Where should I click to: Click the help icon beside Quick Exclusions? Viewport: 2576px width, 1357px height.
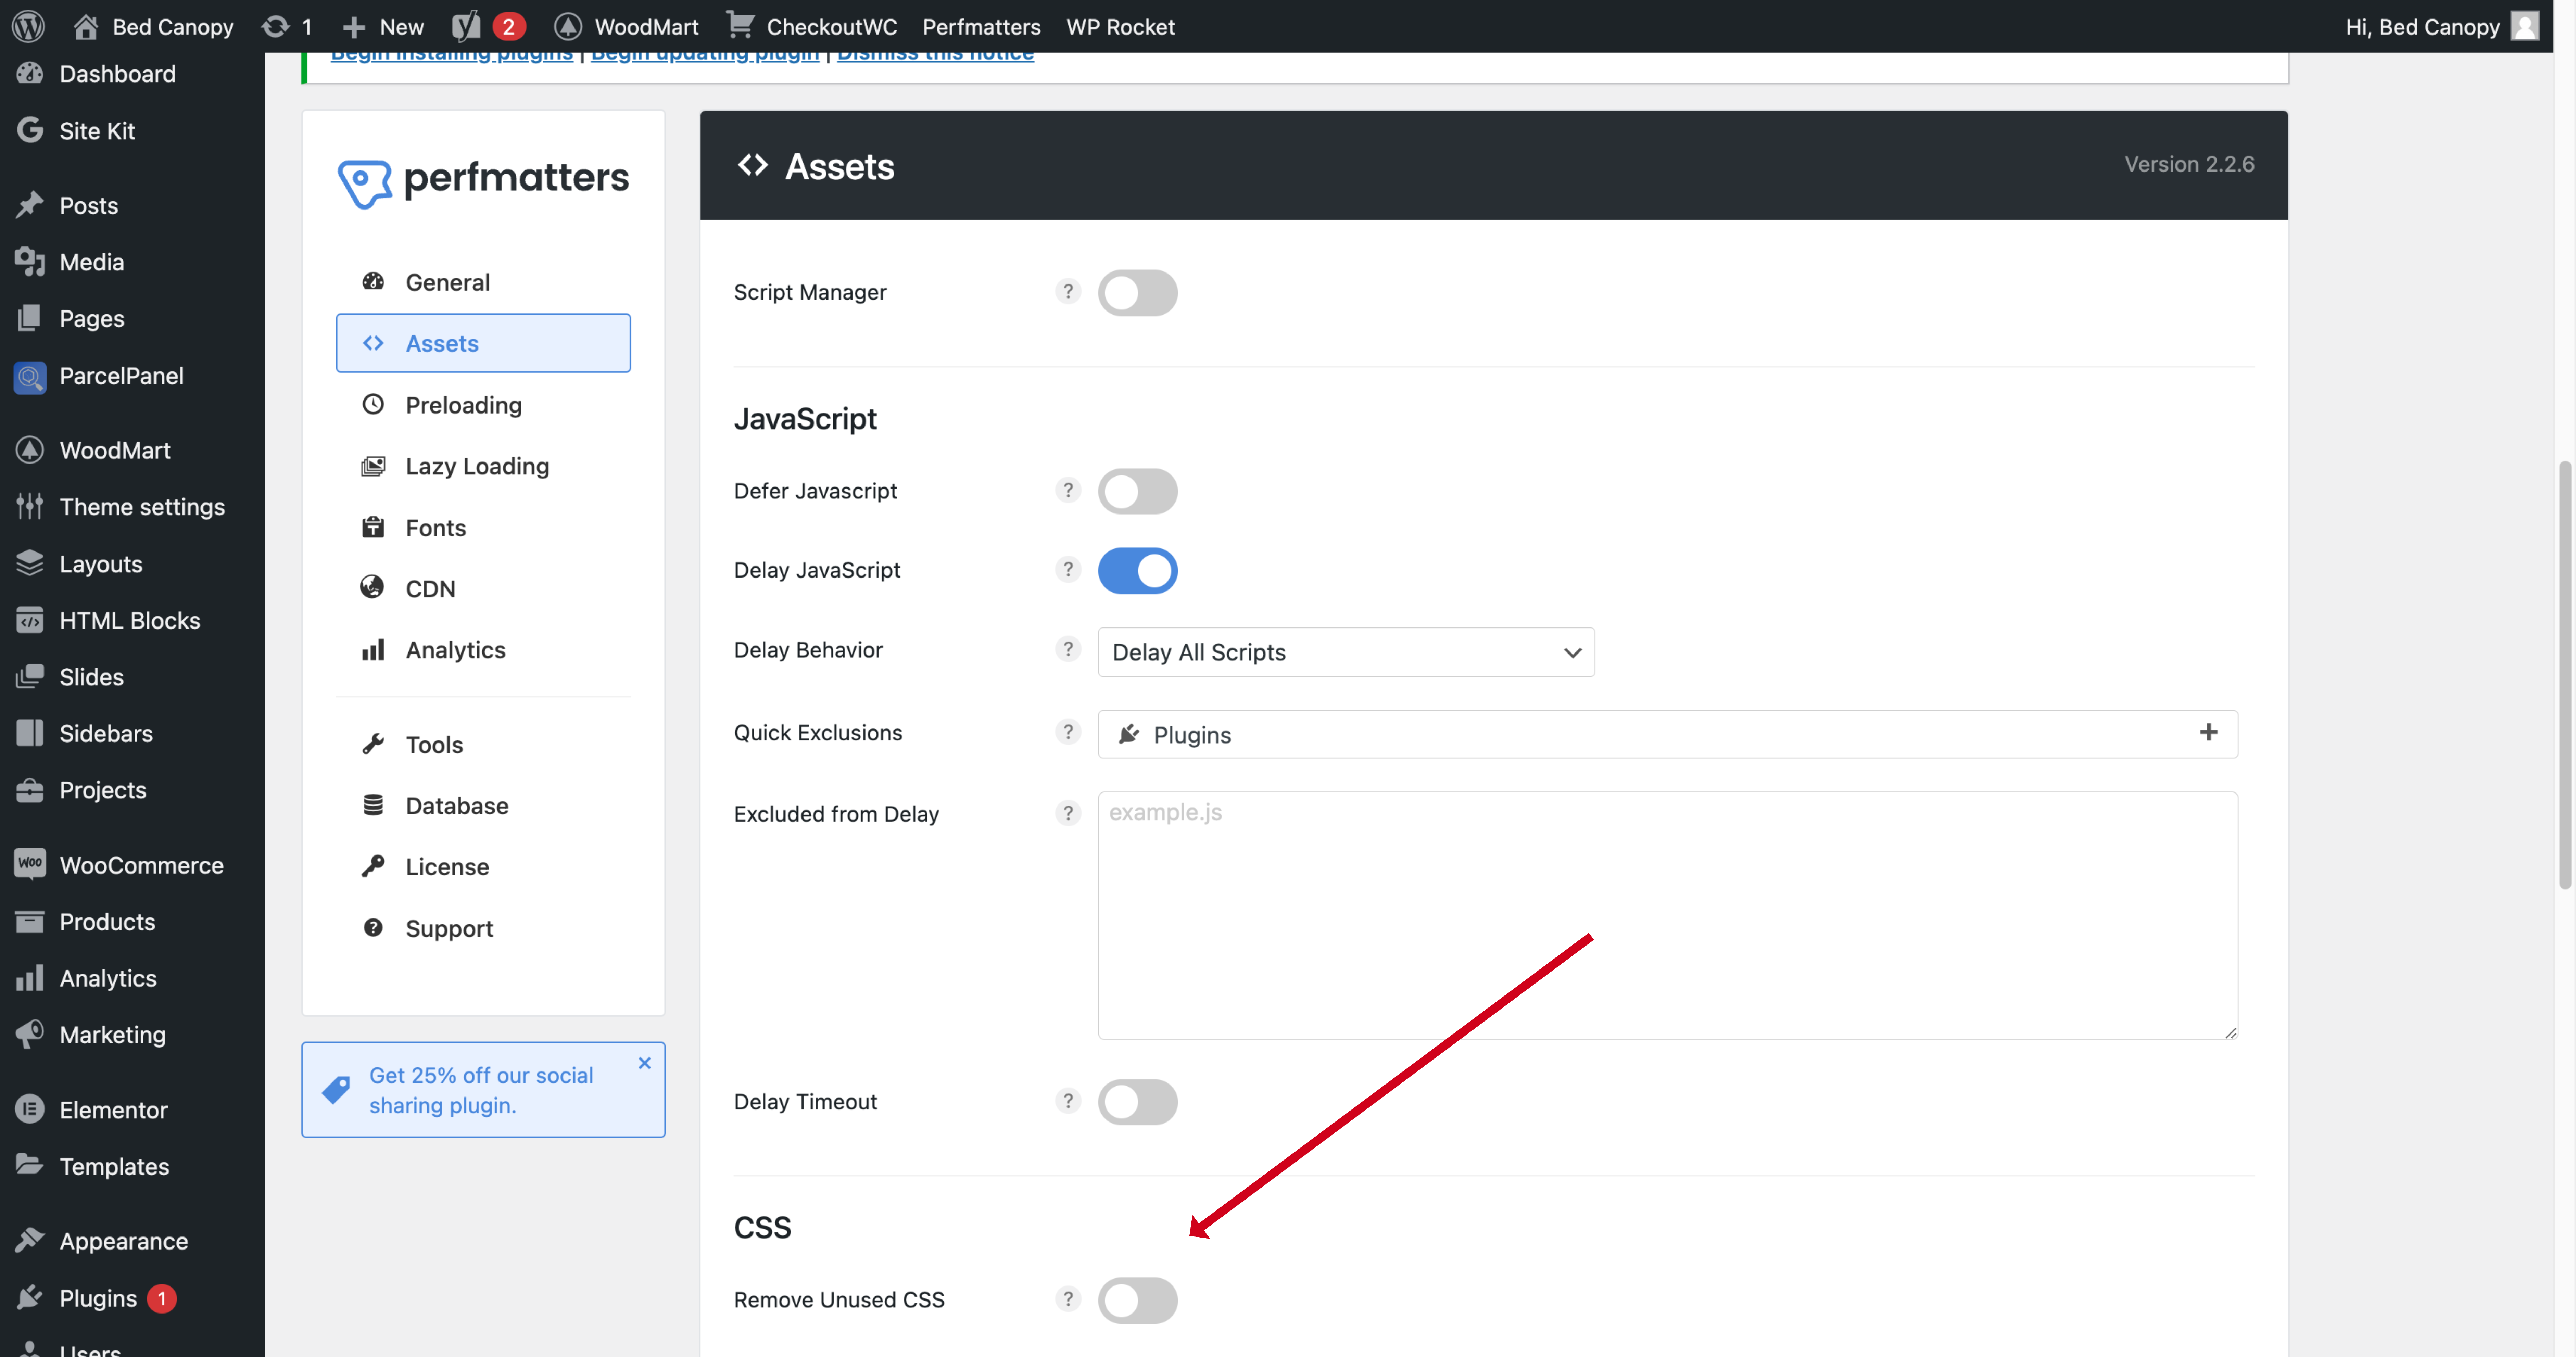[1068, 732]
